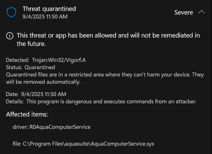Click the Severe severity label
This screenshot has height=154, width=212.
(x=184, y=12)
